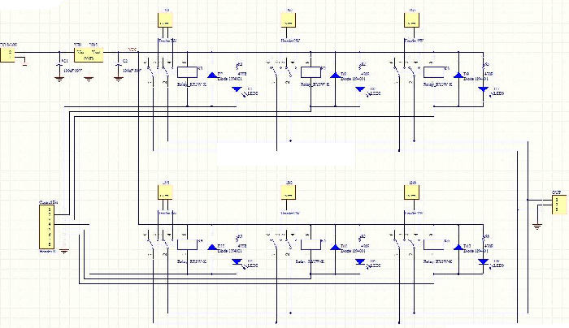The height and width of the screenshot is (328, 569).
Task: Select flyback diode D11 next to K5
Action: pyautogui.click(x=335, y=248)
